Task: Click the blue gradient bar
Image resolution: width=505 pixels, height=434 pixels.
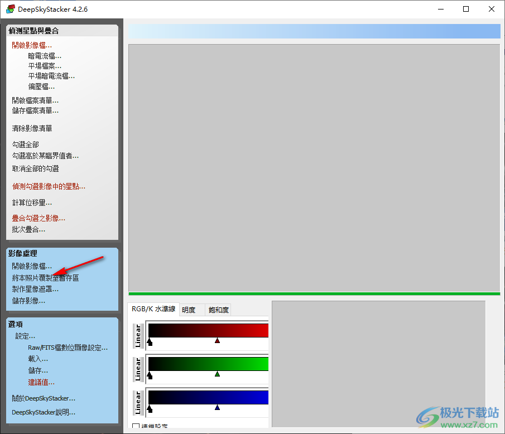Action: [208, 398]
